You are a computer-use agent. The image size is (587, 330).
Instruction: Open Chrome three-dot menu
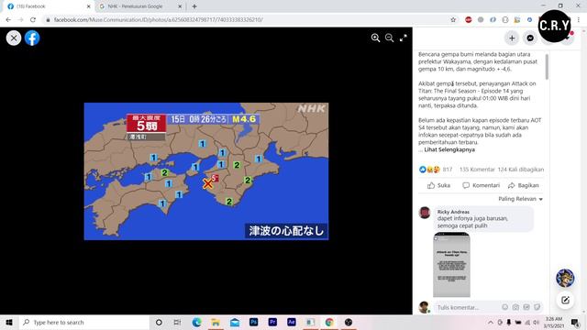[579, 19]
